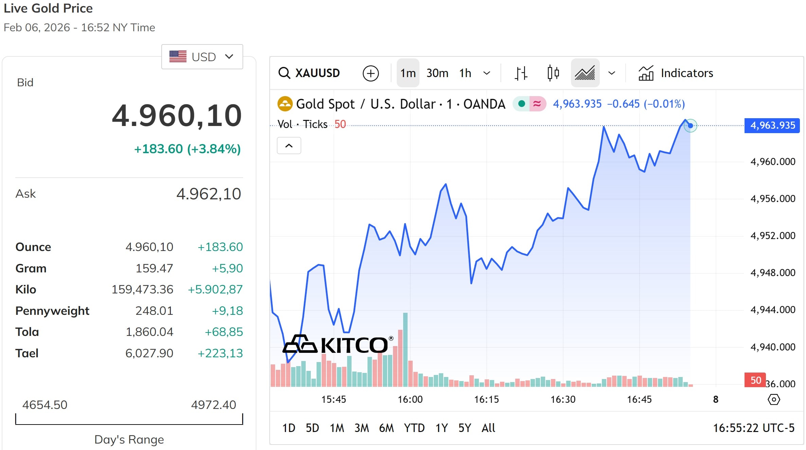Open the chart style dropdown chevron
806x450 pixels.
[x=611, y=73]
